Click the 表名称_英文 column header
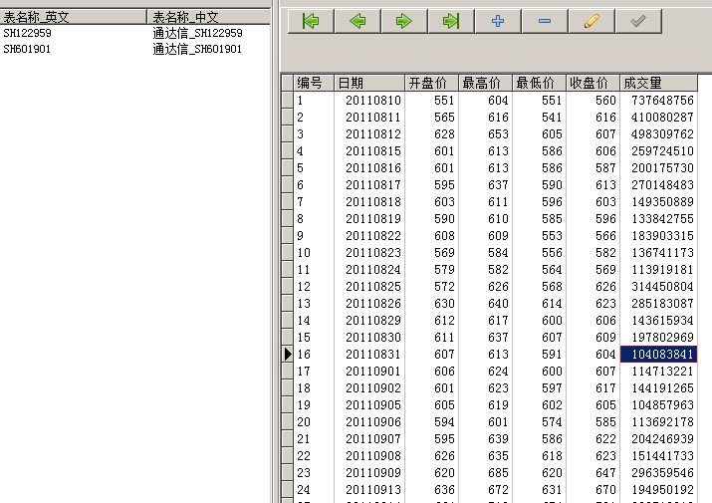712x503 pixels. 73,17
